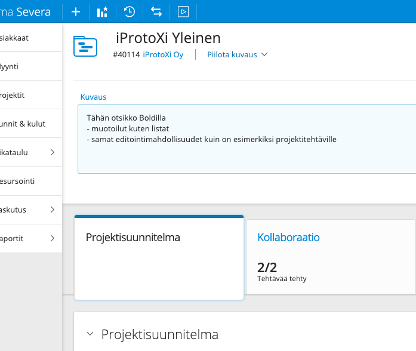Open the Asiakkaat sidebar item

pos(31,38)
